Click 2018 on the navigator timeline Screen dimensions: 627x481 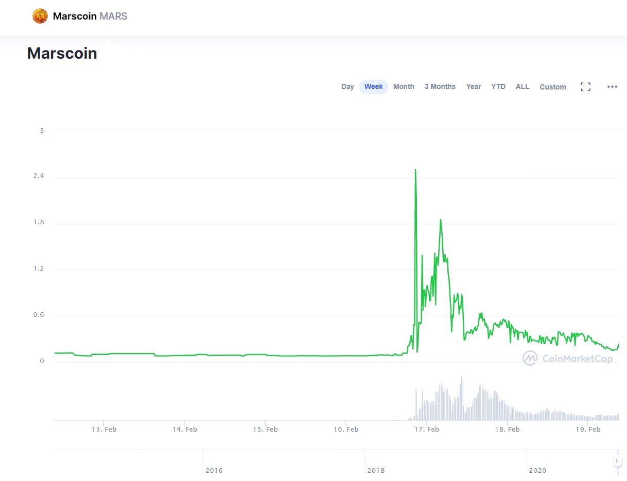pos(376,470)
